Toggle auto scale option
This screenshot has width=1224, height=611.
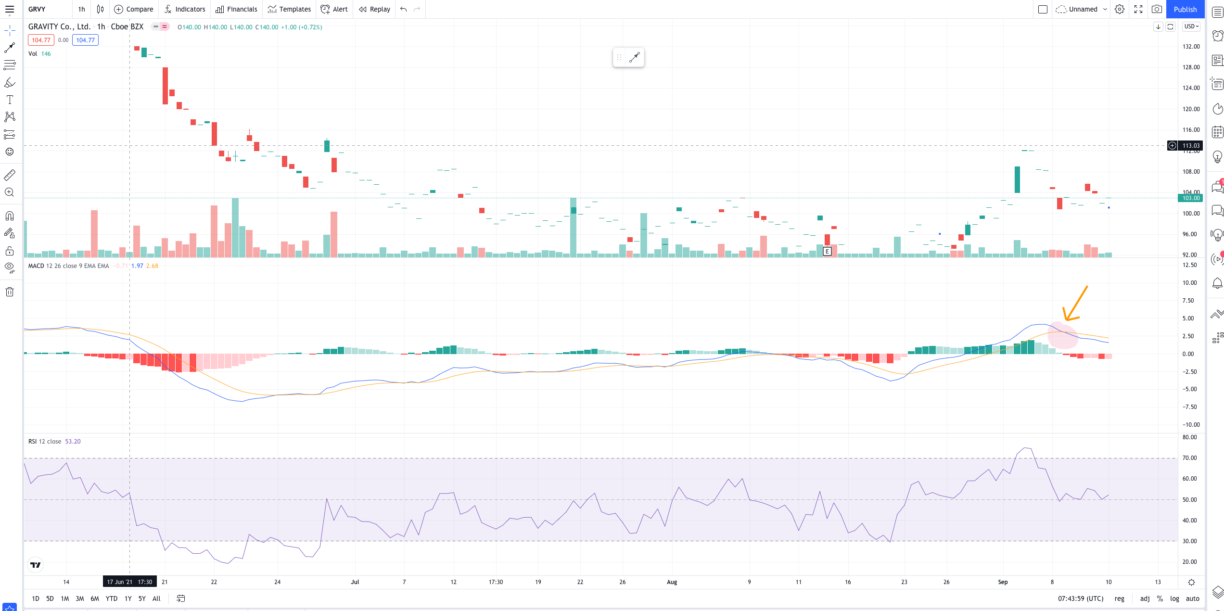click(1192, 598)
